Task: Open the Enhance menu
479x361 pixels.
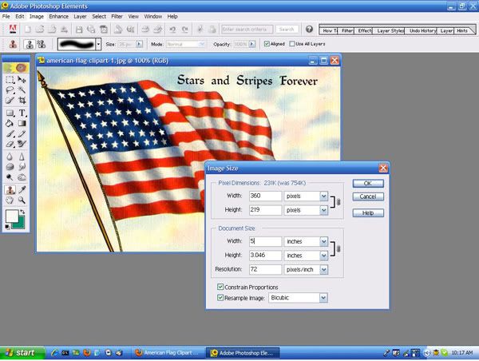Action: pos(58,17)
